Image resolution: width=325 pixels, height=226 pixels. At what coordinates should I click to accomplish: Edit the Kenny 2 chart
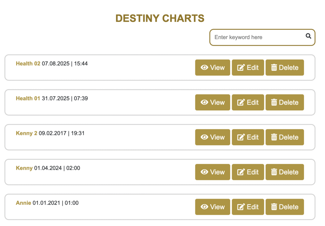248,137
